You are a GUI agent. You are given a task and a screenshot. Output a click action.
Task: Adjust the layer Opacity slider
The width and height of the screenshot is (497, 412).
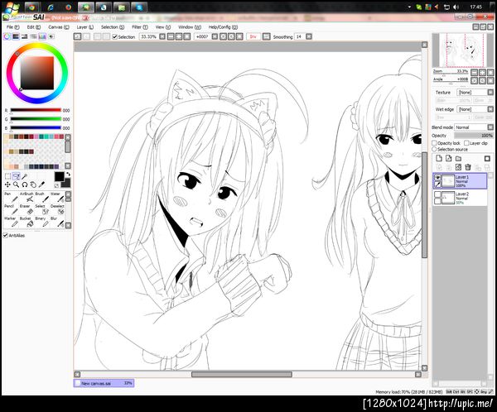[x=474, y=136]
